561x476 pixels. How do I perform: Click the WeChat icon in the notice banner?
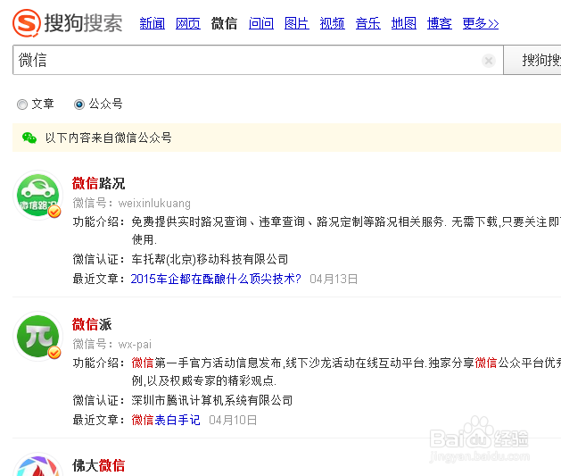(29, 138)
